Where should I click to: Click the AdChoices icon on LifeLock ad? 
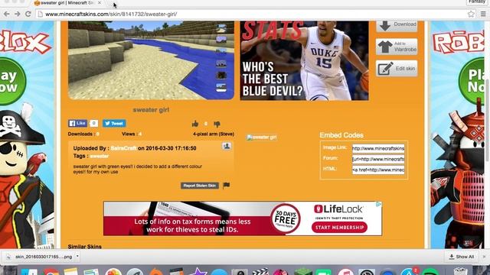click(x=378, y=204)
